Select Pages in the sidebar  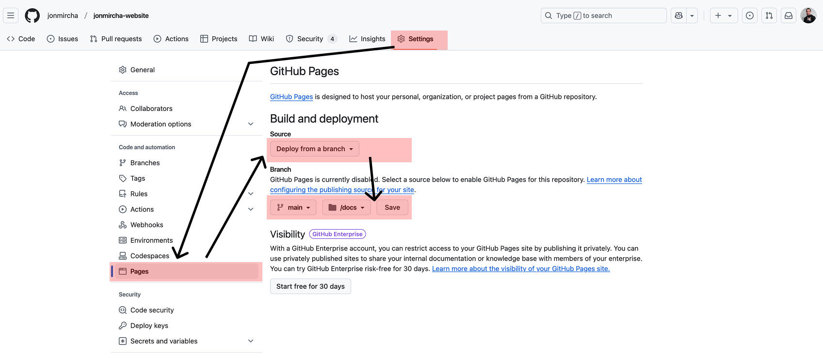tap(186, 271)
